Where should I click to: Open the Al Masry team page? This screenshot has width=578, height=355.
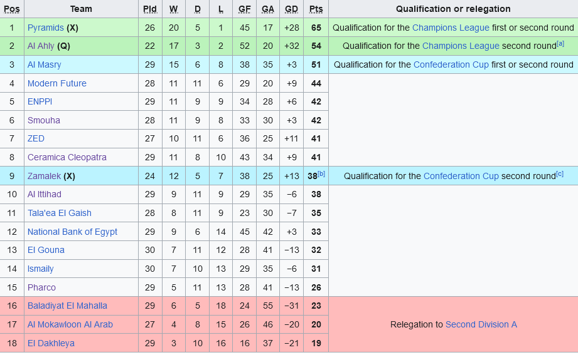44,64
